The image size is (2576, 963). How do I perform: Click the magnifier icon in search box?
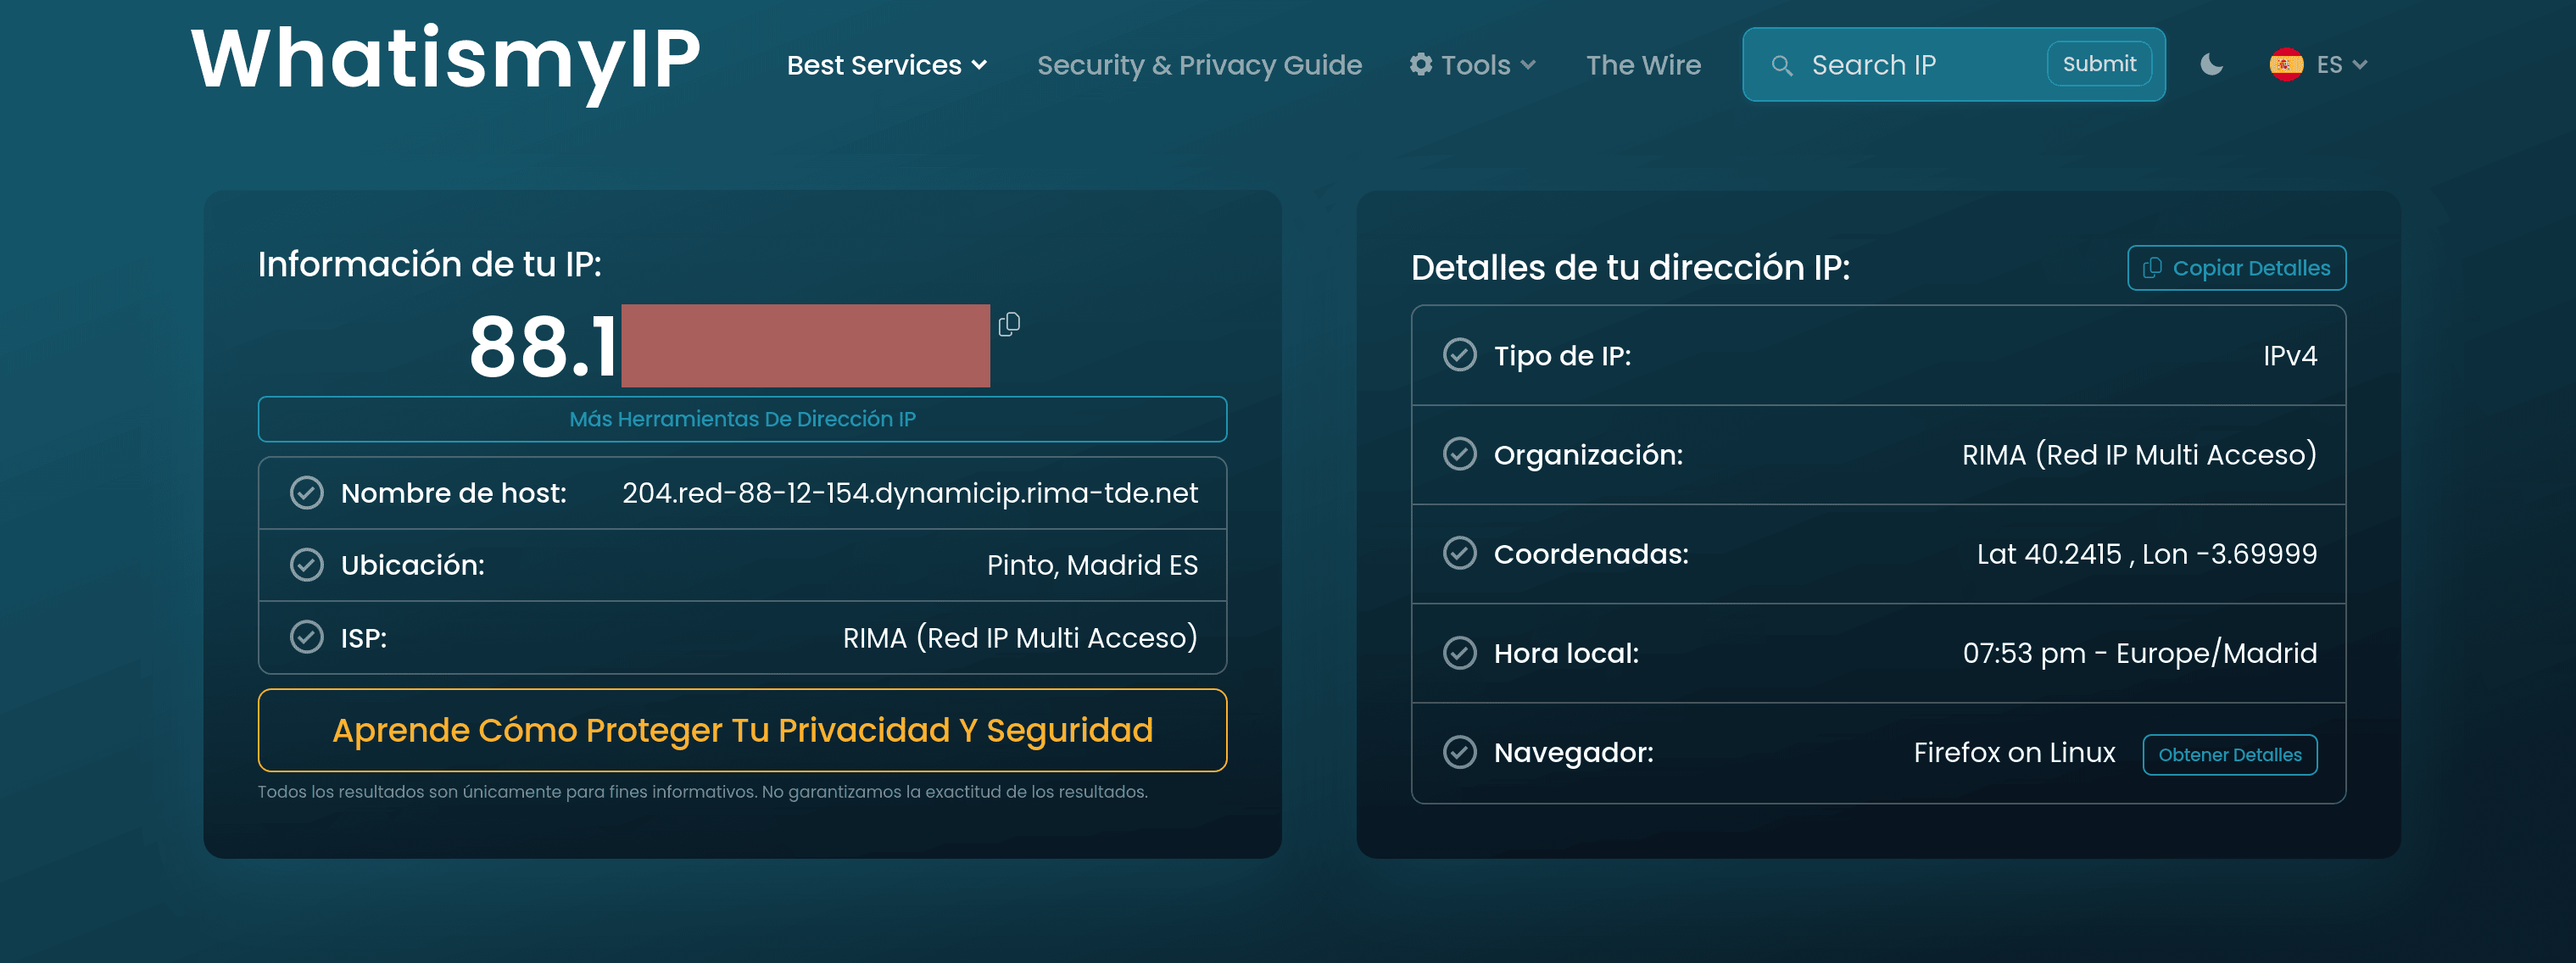(1781, 65)
